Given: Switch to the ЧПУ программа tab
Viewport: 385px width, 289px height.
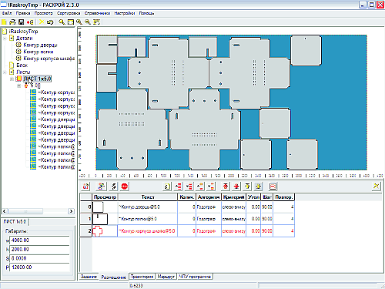Looking at the screenshot, I should coord(195,277).
